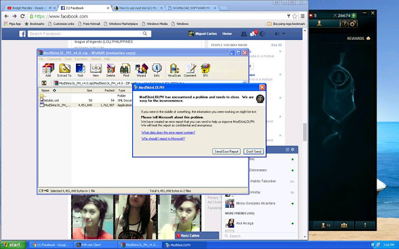Click the Add icon in WinRAR toolbar
The height and width of the screenshot is (249, 399).
[48, 70]
